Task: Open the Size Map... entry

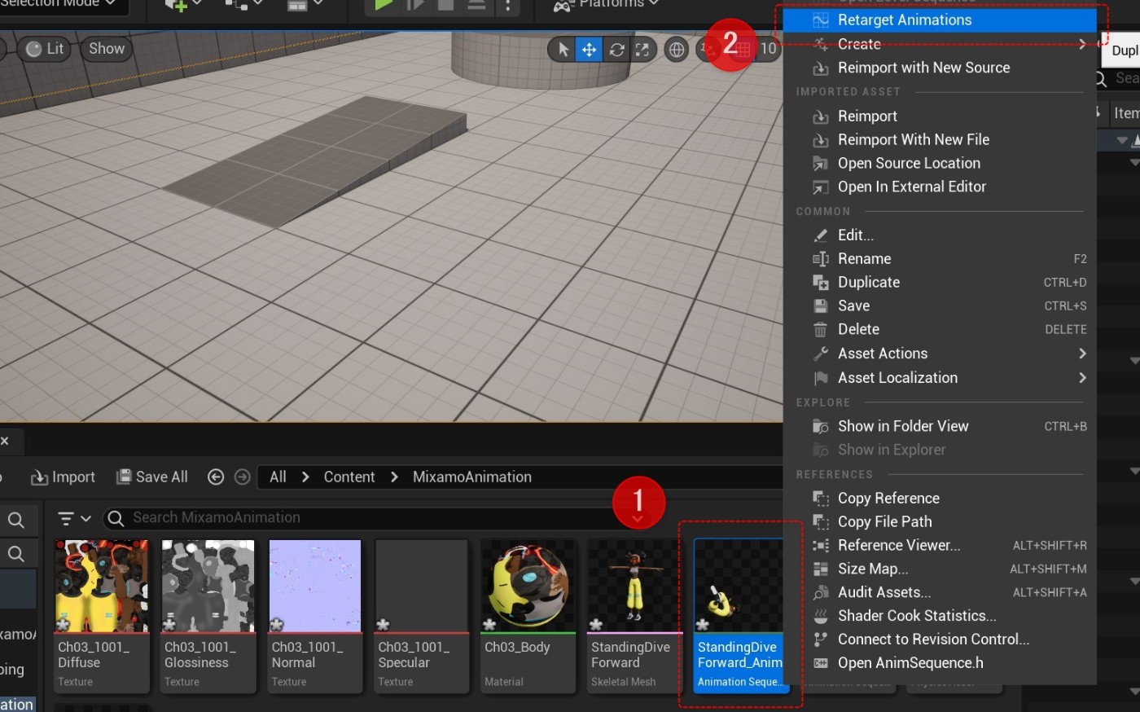Action: pos(940,569)
